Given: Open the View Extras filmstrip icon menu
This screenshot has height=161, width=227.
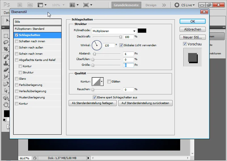Looking at the screenshot, I should point(42,5).
